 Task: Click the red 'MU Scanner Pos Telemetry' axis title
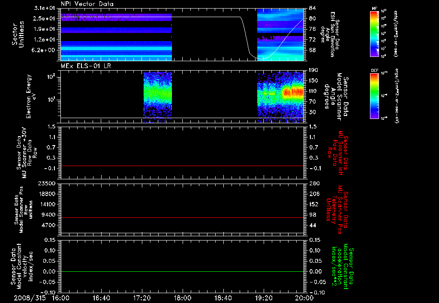click(x=337, y=210)
